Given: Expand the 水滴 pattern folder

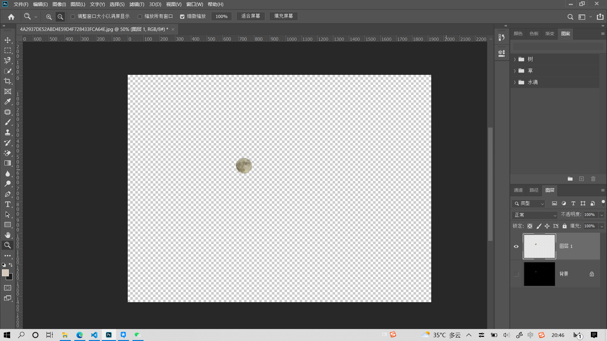Looking at the screenshot, I should pyautogui.click(x=515, y=82).
